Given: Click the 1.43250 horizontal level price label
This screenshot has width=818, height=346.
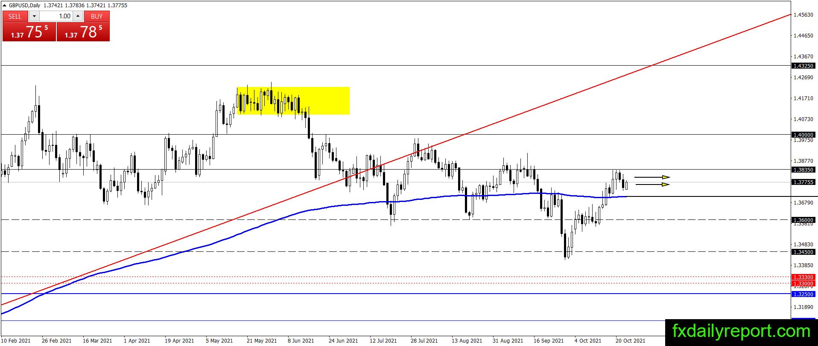Looking at the screenshot, I should tap(803, 66).
